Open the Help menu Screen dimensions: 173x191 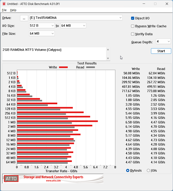click(13, 10)
